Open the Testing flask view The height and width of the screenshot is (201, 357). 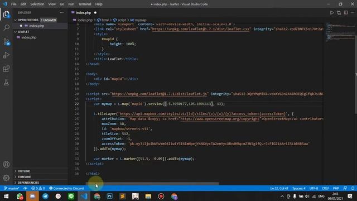(x=6, y=83)
